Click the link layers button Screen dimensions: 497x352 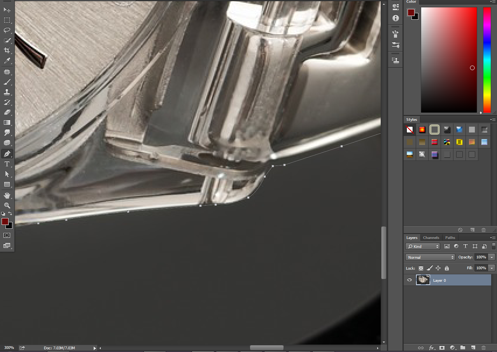420,348
